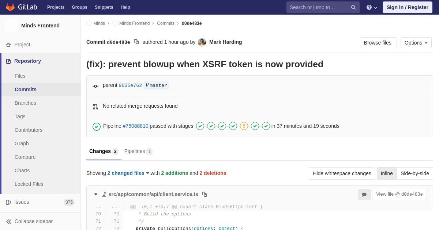Open the Options dropdown
Image resolution: width=439 pixels, height=230 pixels.
(x=416, y=43)
